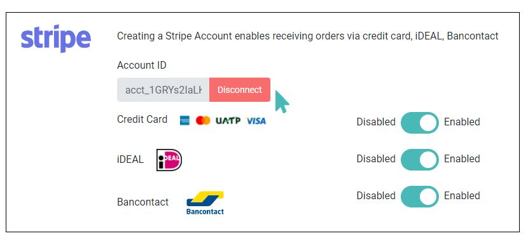Select Disabled label for Credit Card
The width and height of the screenshot is (528, 245).
(x=376, y=122)
